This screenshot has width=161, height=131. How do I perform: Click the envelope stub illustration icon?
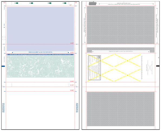tap(93, 4)
